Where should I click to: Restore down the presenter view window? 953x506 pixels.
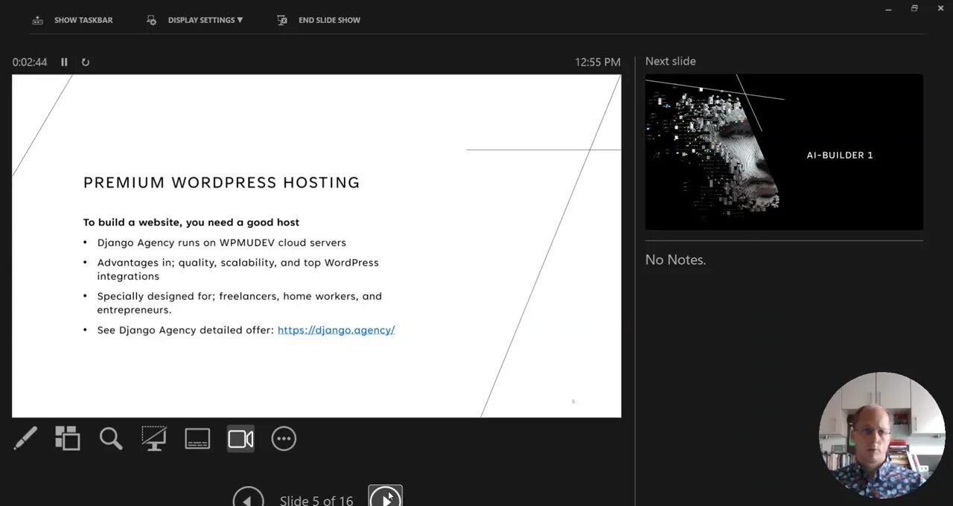tap(914, 8)
